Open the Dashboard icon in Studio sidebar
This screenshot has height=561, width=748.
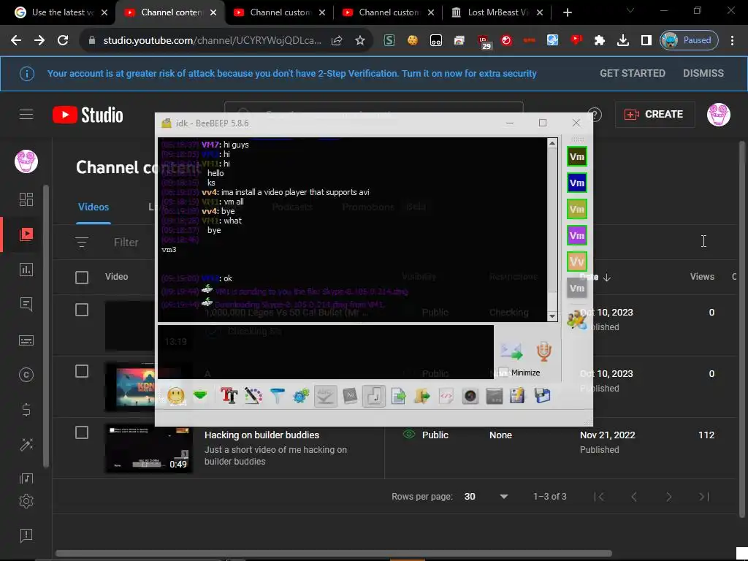click(26, 199)
